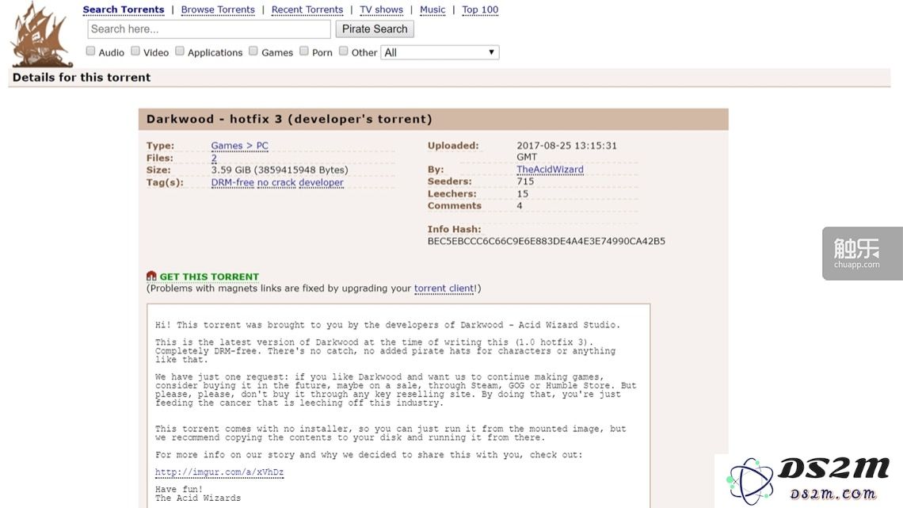Click the DRM-free tag

click(232, 182)
